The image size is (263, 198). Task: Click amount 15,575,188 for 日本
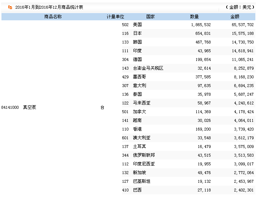coord(243,33)
